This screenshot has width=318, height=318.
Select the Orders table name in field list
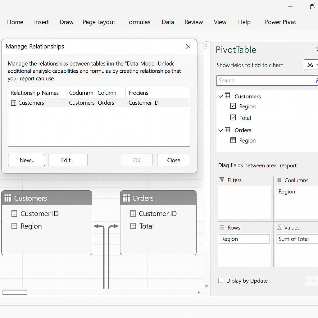click(243, 130)
